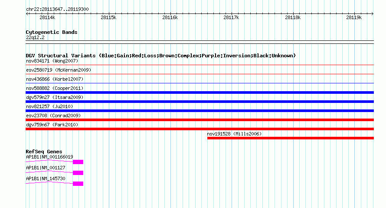386x208 pixels.
Task: Click the thin red line under nsv834171
Action: (x=200, y=65)
